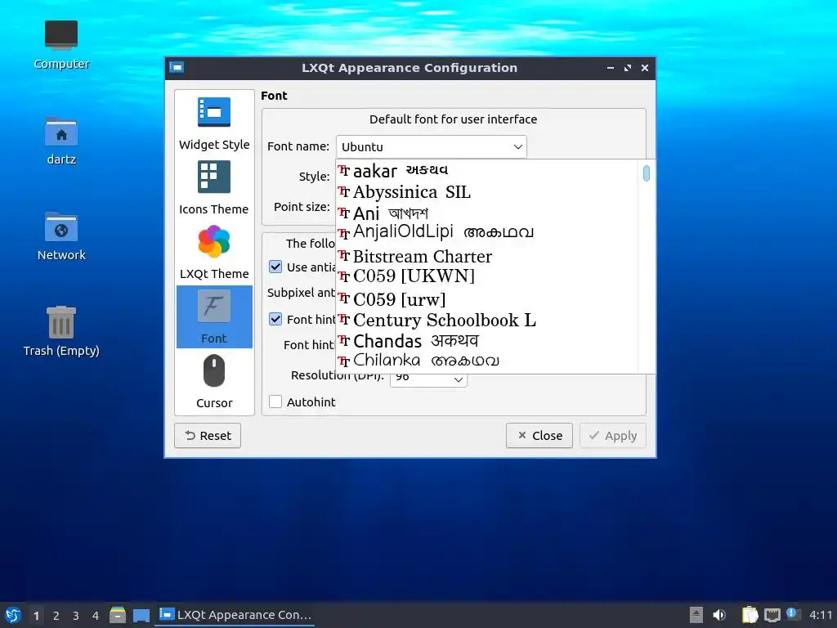The height and width of the screenshot is (628, 837).
Task: Choose aakar from the font list
Action: pos(487,171)
